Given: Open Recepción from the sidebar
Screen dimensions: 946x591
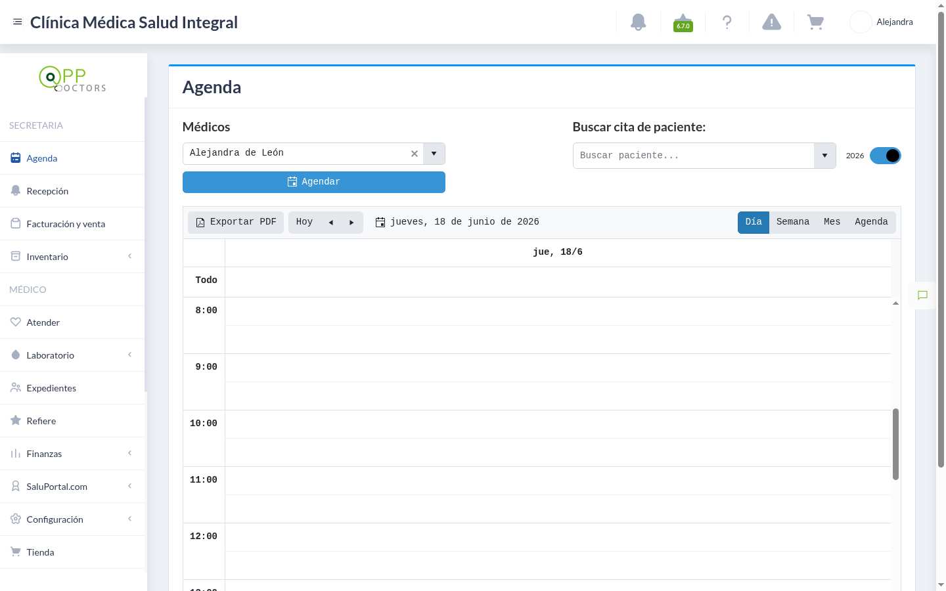Looking at the screenshot, I should [72, 191].
